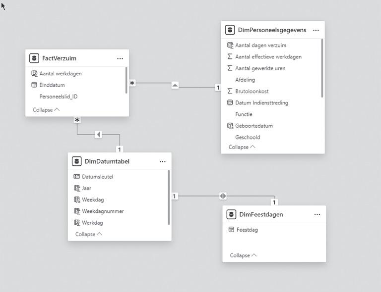Select the Geboortedatum field
This screenshot has height=292, width=381.
click(254, 126)
